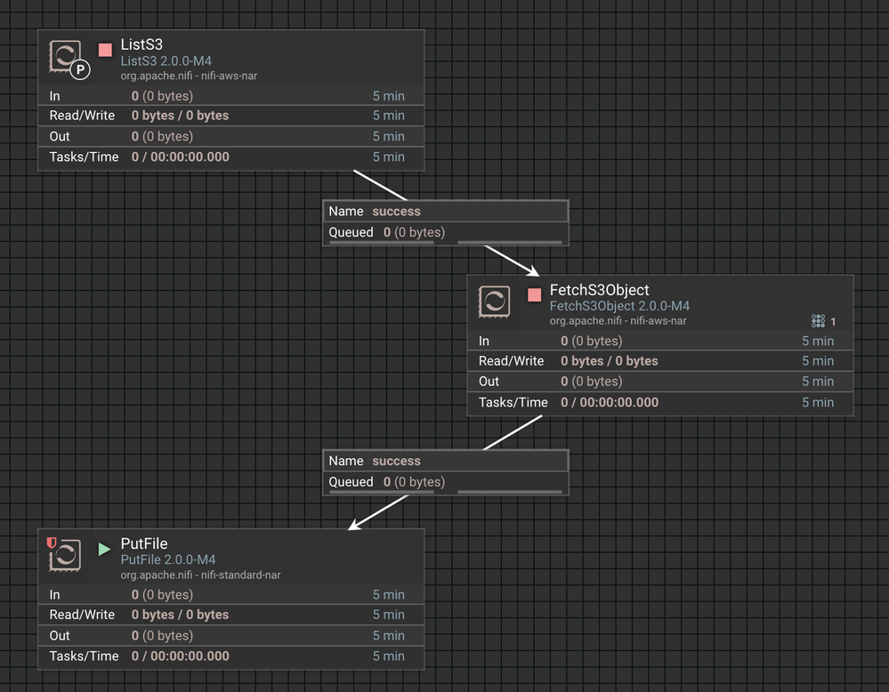Image resolution: width=889 pixels, height=692 pixels.
Task: Click the green running arrow on PutFile
Action: click(104, 549)
